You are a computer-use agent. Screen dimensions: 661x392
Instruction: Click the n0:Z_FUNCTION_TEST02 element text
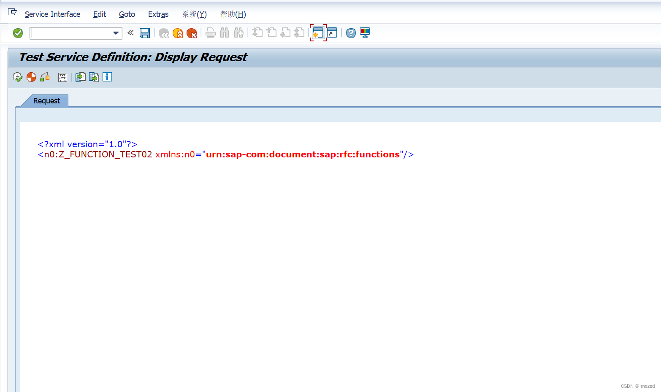[x=98, y=154]
